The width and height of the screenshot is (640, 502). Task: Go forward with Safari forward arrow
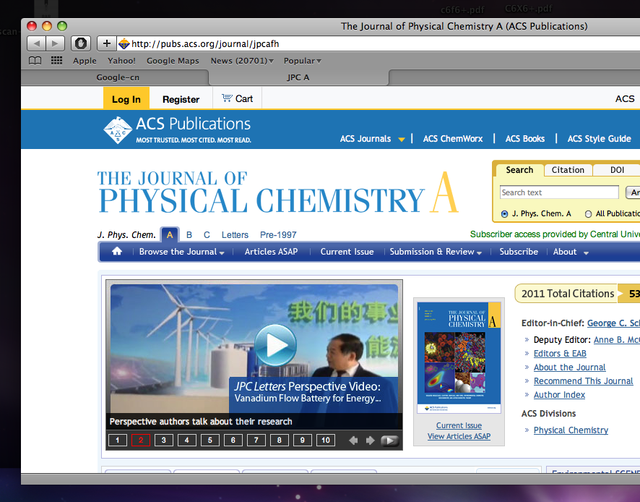tap(55, 43)
